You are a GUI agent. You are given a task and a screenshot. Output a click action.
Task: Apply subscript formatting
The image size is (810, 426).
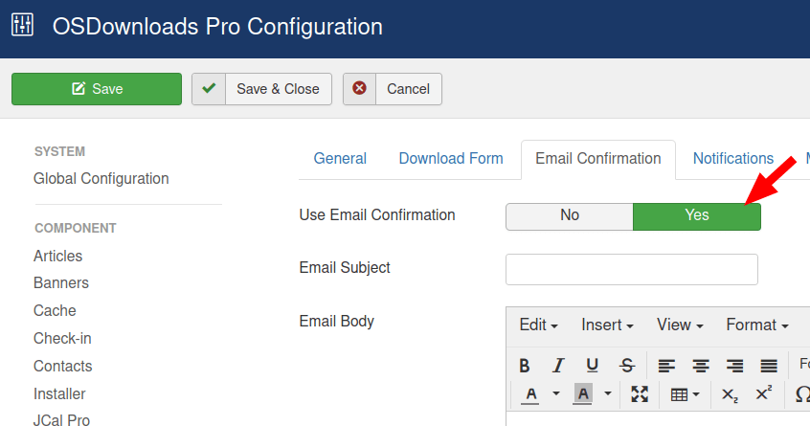(730, 394)
